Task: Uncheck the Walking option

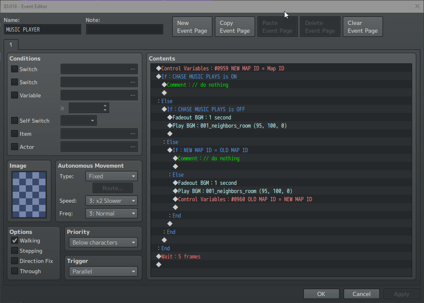Action: [15, 240]
